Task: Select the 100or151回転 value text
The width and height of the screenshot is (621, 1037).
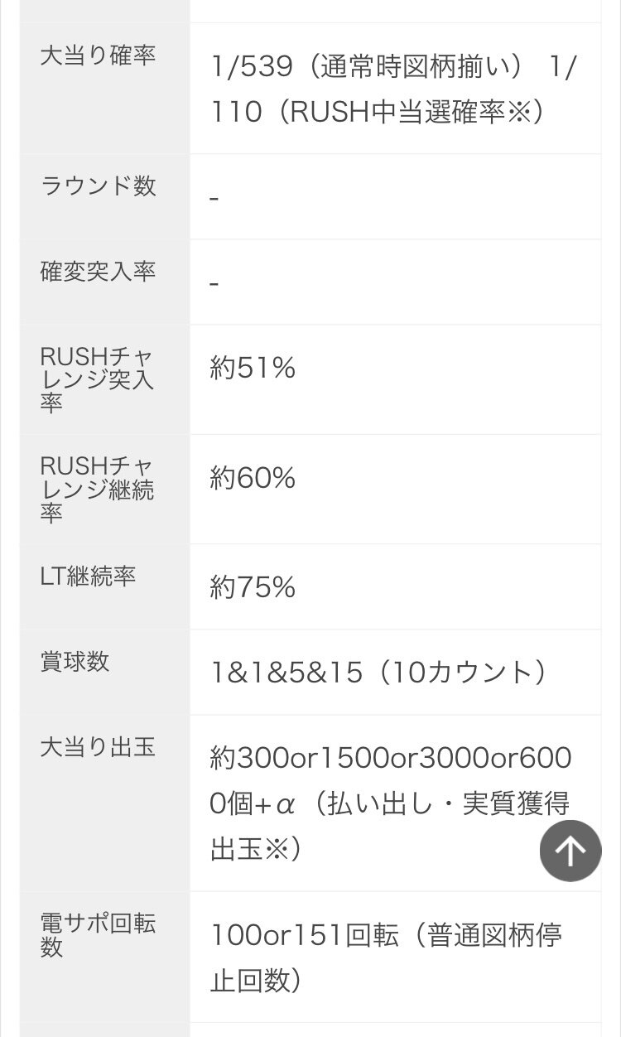Action: click(x=305, y=936)
